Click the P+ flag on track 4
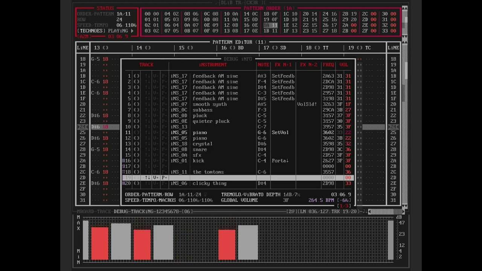The width and height of the screenshot is (482, 271). 165,93
